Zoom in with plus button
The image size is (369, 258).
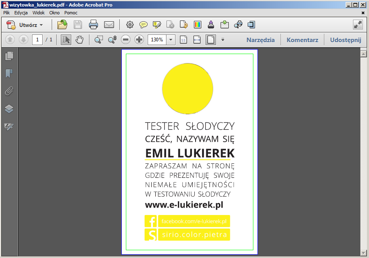pyautogui.click(x=139, y=40)
